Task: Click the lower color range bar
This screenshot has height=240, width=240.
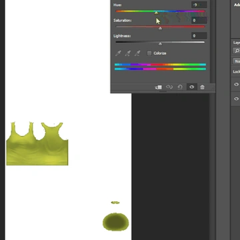Action: pyautogui.click(x=160, y=69)
